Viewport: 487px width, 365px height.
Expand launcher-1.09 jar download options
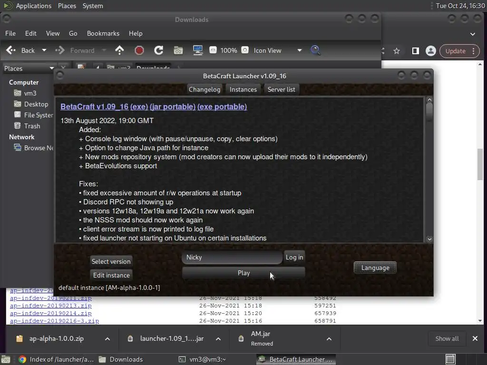coord(218,338)
